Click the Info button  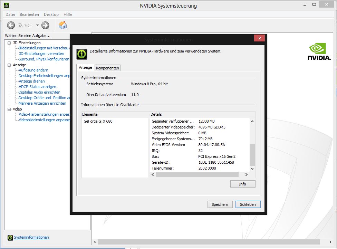243,184
